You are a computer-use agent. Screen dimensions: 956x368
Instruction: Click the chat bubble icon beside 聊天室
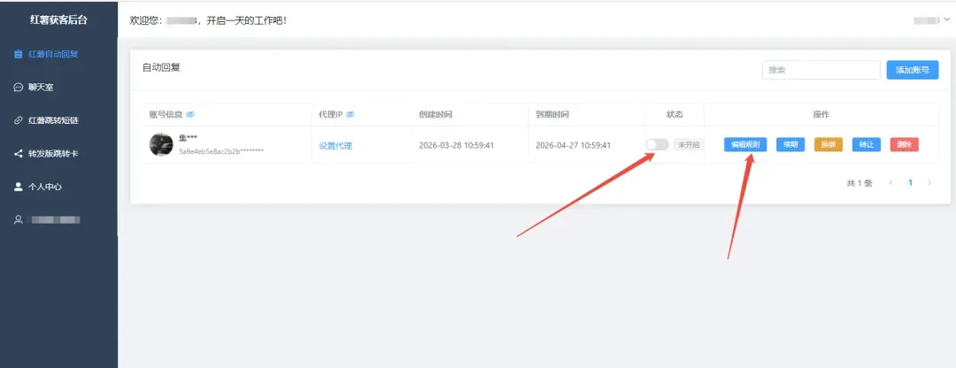[19, 87]
